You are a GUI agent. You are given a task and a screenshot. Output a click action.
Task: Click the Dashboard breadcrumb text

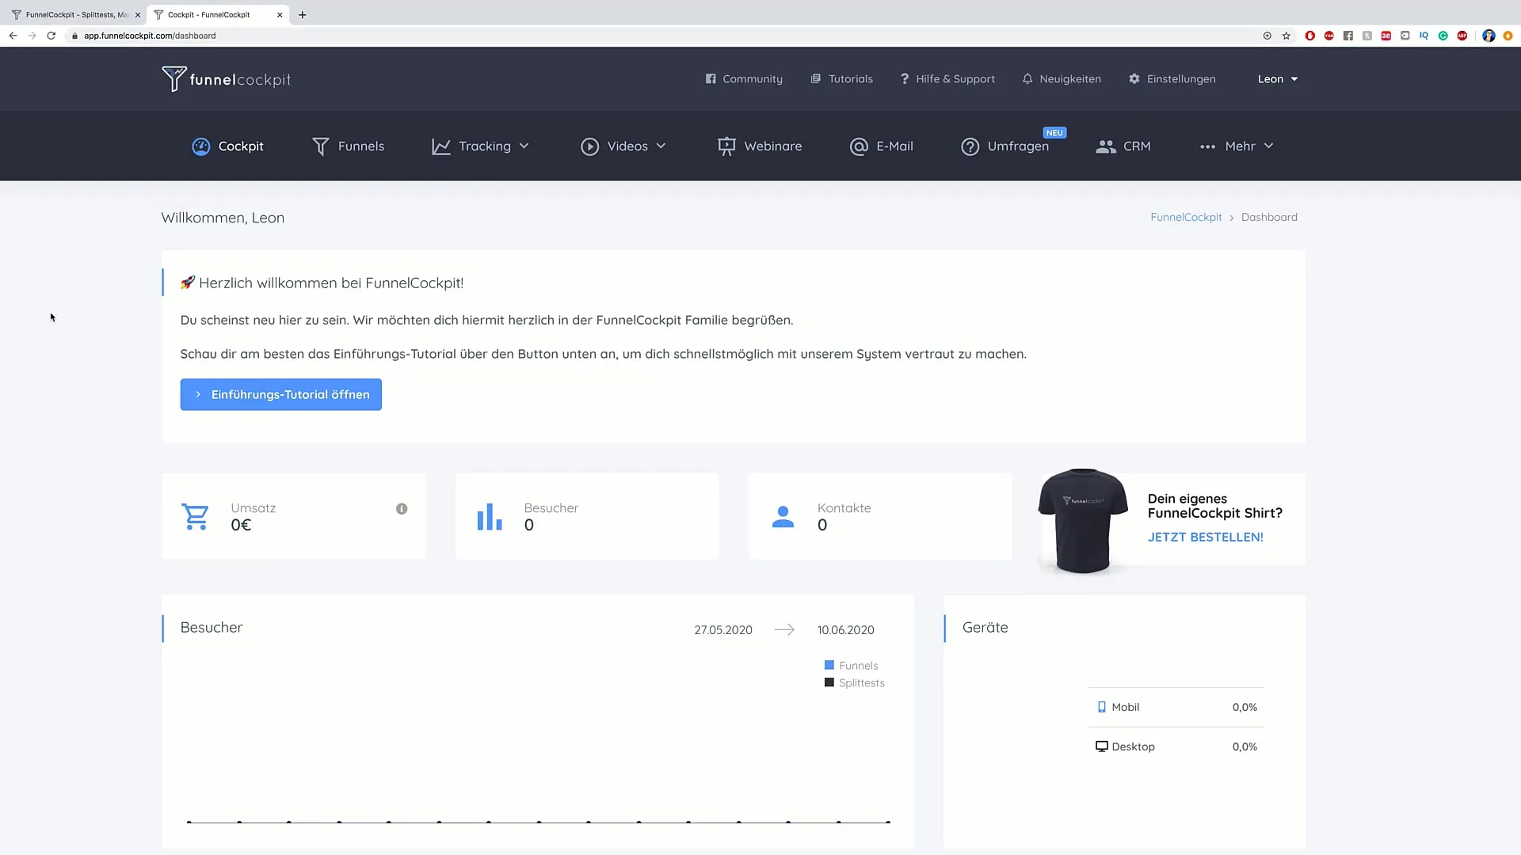[x=1269, y=217]
